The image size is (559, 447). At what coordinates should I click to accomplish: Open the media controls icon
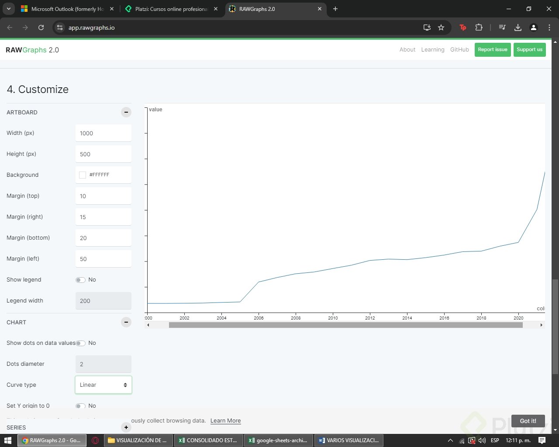(502, 28)
